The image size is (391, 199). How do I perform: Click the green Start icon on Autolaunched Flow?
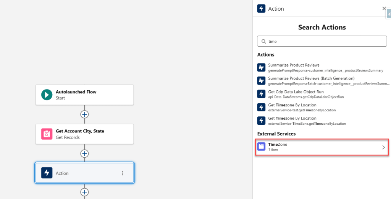tap(47, 95)
